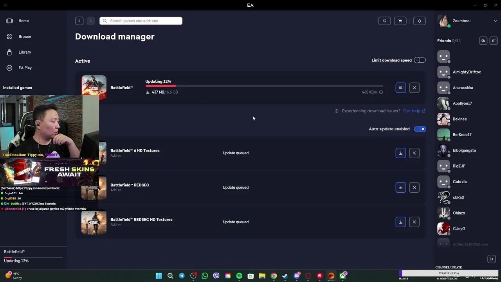Show download speed info icon
Viewport: 501px width, 282px height.
coord(381,92)
